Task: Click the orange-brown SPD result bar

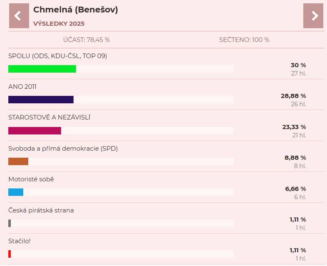Action: coord(18,161)
